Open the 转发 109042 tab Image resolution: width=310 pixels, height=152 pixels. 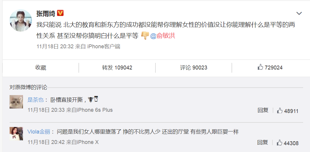(117, 68)
